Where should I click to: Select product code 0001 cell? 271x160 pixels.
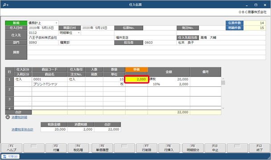point(49,79)
